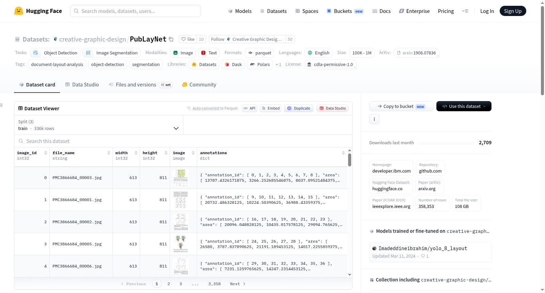This screenshot has height=293, width=545.
Task: Sort the image_id column
Action: [46, 153]
